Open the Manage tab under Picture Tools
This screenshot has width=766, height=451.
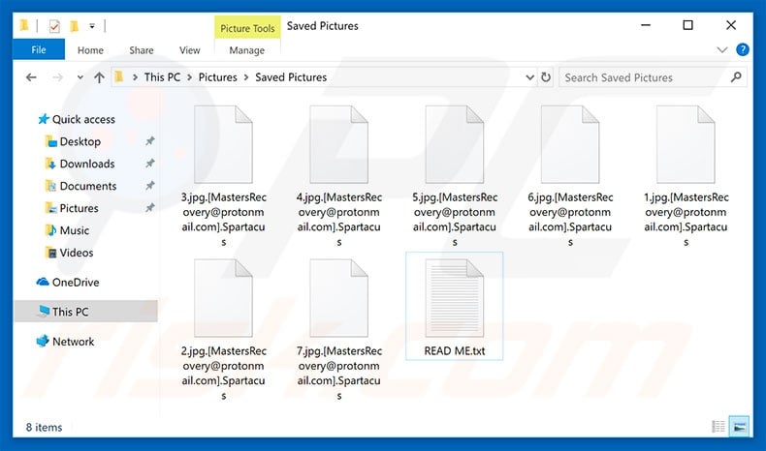click(x=246, y=50)
